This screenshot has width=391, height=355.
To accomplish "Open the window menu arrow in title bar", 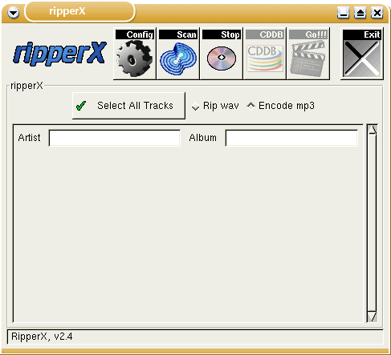I will (x=13, y=12).
